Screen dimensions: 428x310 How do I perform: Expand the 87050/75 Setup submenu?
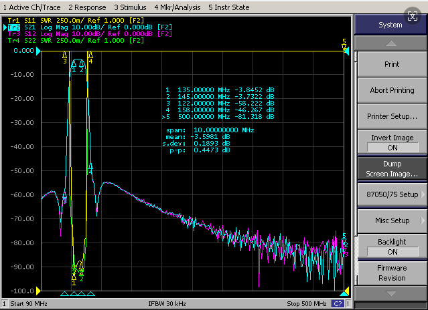point(393,194)
